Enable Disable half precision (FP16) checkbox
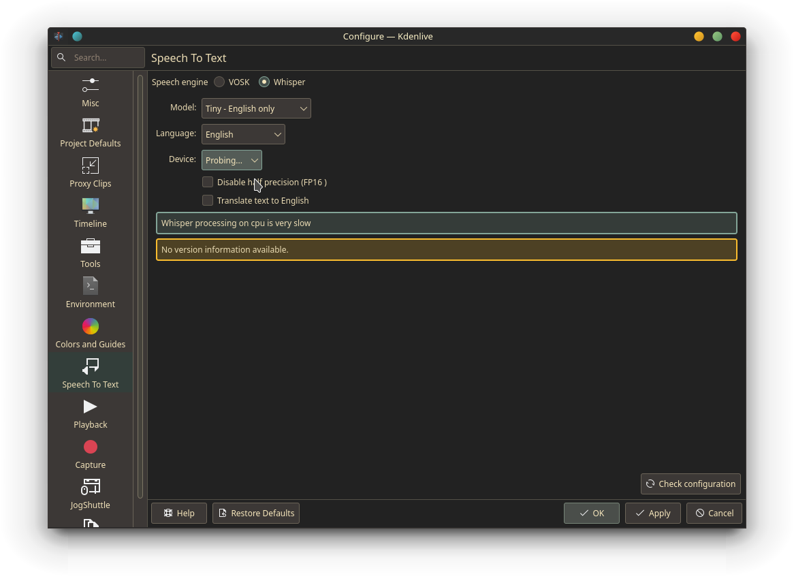794x583 pixels. pyautogui.click(x=208, y=182)
